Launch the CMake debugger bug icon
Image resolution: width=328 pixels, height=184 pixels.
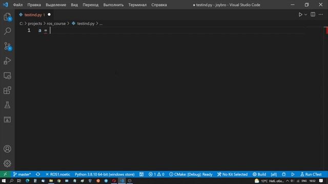[x=283, y=174]
